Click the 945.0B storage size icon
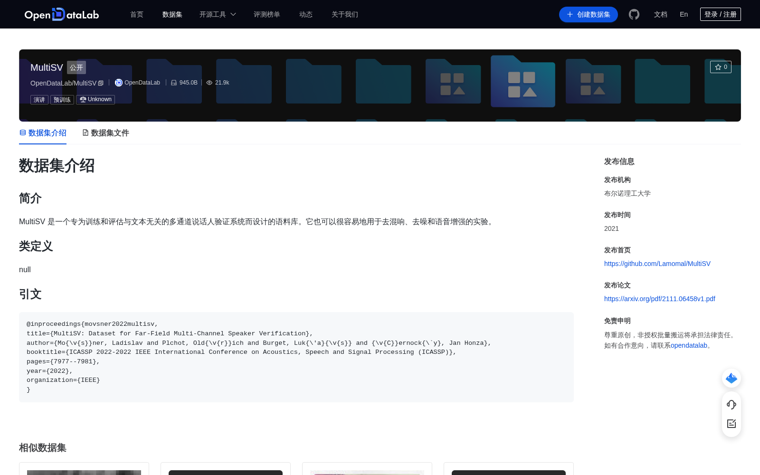 click(174, 83)
